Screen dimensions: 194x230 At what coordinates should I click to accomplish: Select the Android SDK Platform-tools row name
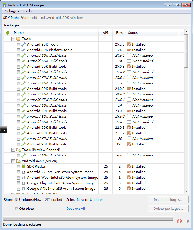(x=50, y=50)
